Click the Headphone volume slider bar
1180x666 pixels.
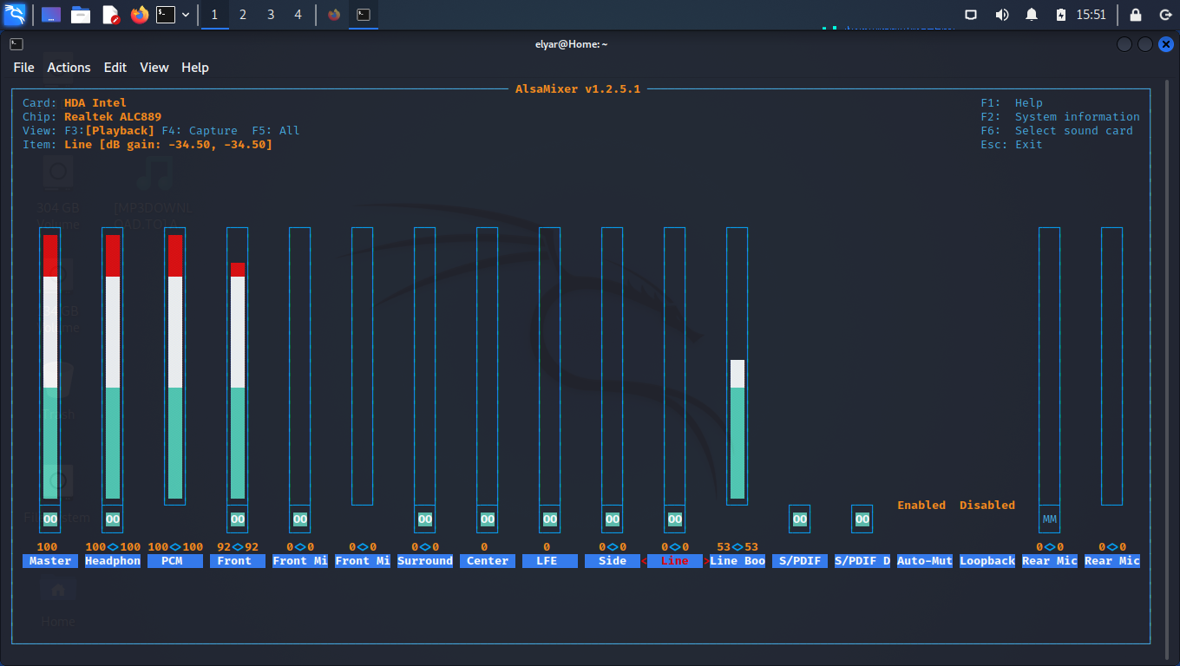click(113, 366)
